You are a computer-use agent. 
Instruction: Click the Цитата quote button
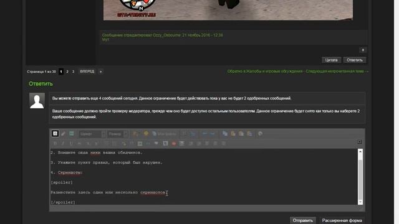pyautogui.click(x=331, y=60)
